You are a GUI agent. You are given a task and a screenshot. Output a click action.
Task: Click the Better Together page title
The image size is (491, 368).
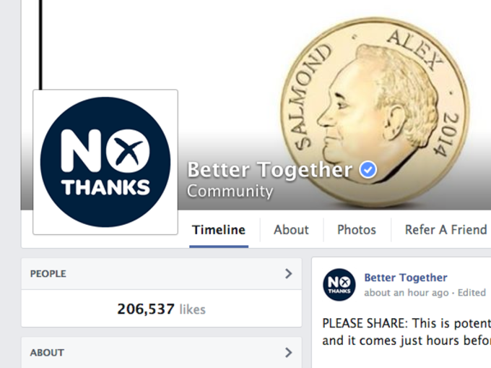pyautogui.click(x=269, y=170)
